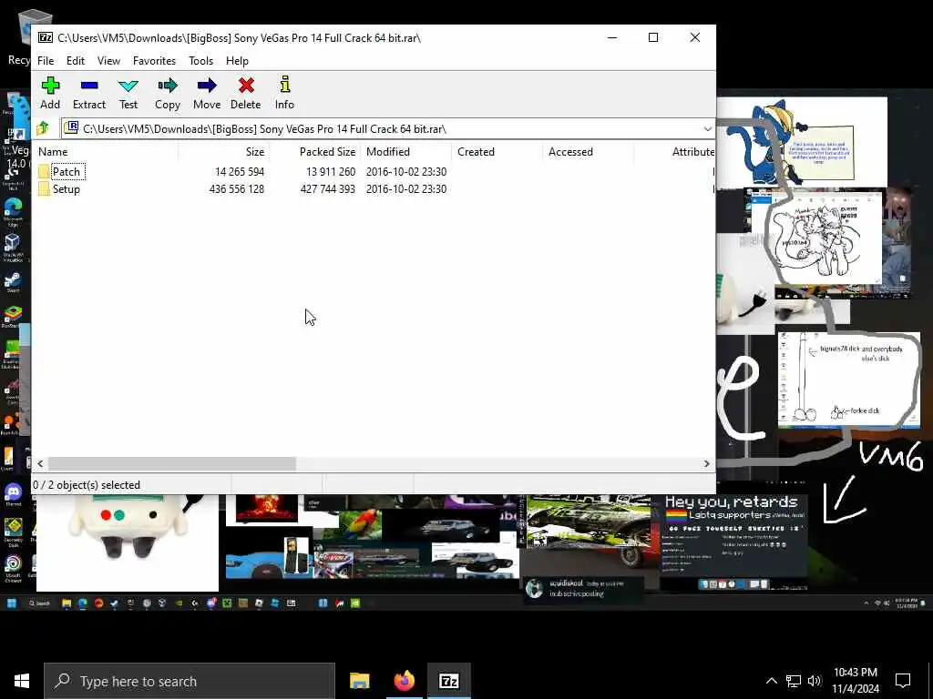Image resolution: width=933 pixels, height=699 pixels.
Task: Click packed size 13 911 260
Action: click(331, 172)
